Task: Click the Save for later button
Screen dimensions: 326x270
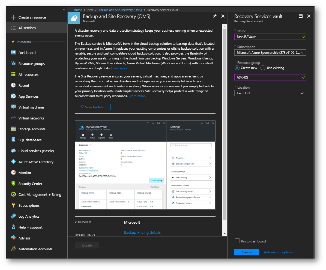Action: click(x=92, y=107)
